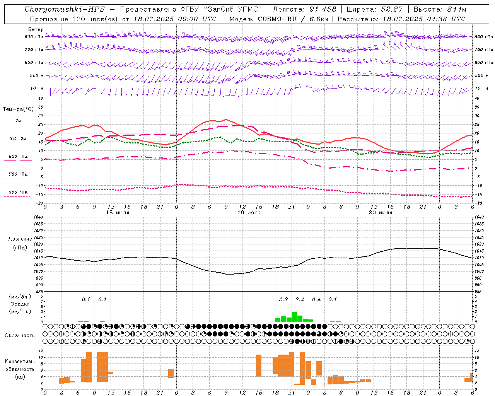Click the station name Cheryomushki-HPS
Image resolution: width=495 pixels, height=396 pixels.
coord(65,9)
